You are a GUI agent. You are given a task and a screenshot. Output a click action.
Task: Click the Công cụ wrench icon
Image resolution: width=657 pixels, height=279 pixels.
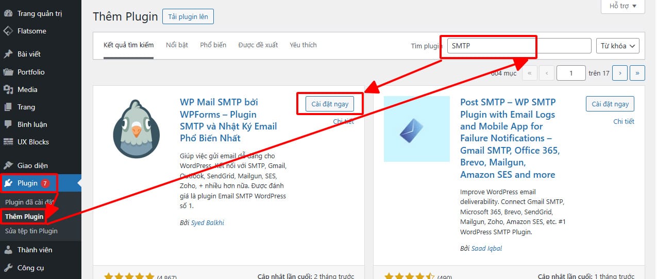click(8, 268)
